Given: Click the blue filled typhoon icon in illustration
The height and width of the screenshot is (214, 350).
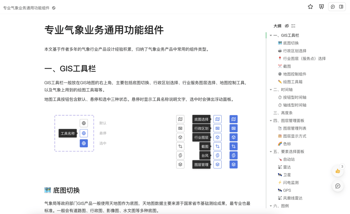Looking at the screenshot, I should click(x=234, y=155).
